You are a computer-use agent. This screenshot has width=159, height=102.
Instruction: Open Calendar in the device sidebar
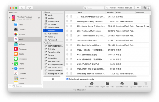pyautogui.click(x=24, y=73)
